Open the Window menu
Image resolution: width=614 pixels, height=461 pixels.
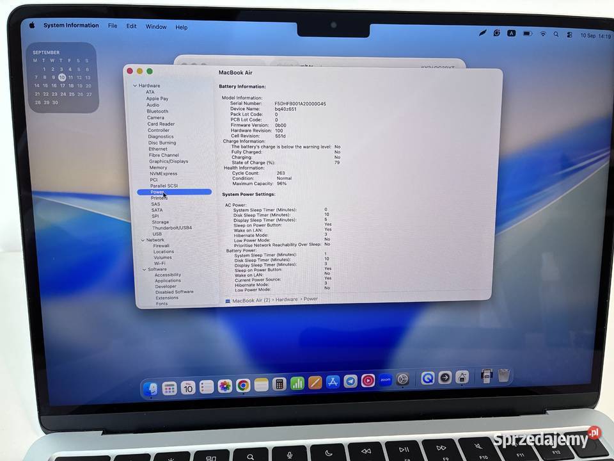pos(156,27)
